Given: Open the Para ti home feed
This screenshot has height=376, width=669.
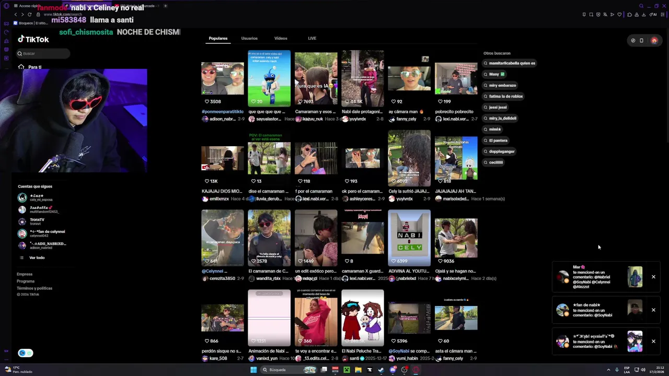Looking at the screenshot, I should click(30, 67).
